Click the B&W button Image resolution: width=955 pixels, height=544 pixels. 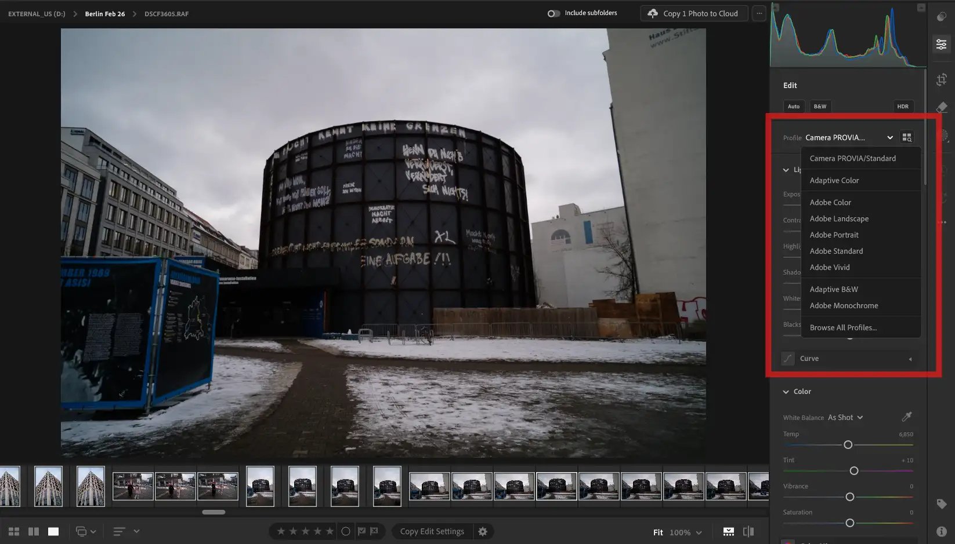coord(820,106)
